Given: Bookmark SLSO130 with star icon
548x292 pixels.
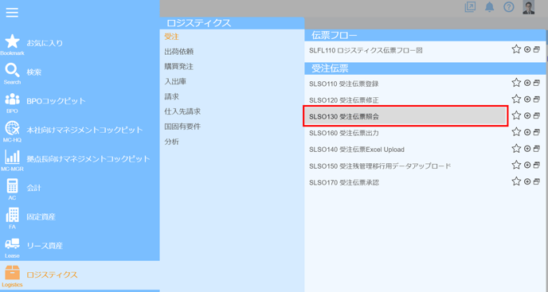Looking at the screenshot, I should (516, 115).
